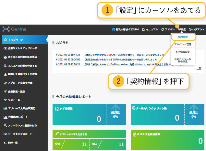Click the cloud icon beside 企業リストをアップロード
206x151 pixels.
click(5, 48)
